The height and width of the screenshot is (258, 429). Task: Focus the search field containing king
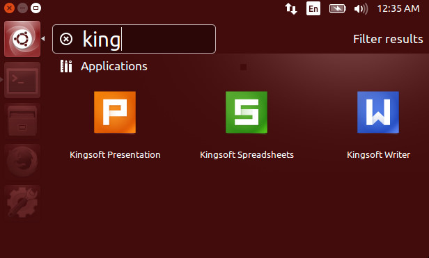(x=134, y=39)
